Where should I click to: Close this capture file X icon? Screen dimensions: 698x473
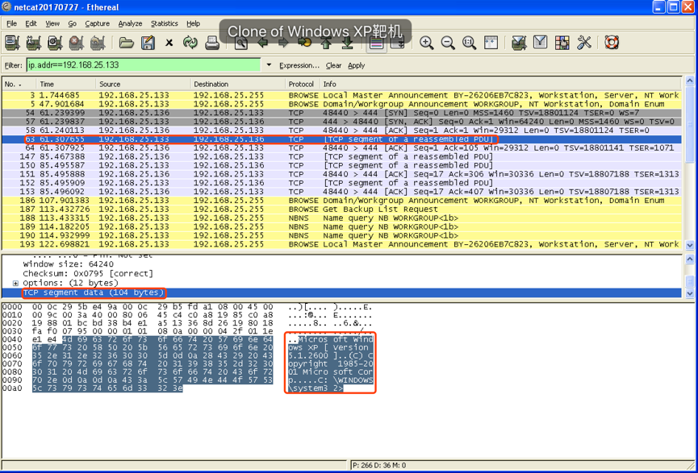pyautogui.click(x=169, y=43)
